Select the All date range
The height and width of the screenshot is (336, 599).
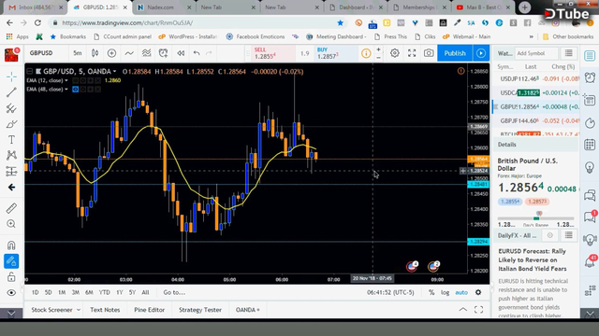coord(145,292)
